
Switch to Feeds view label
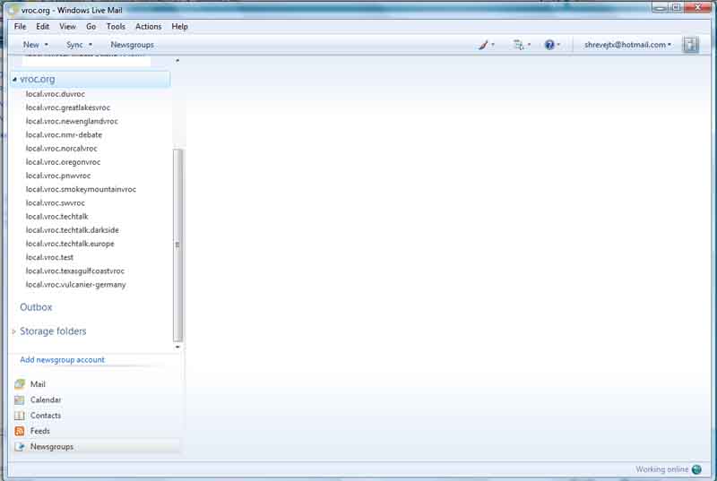click(39, 431)
